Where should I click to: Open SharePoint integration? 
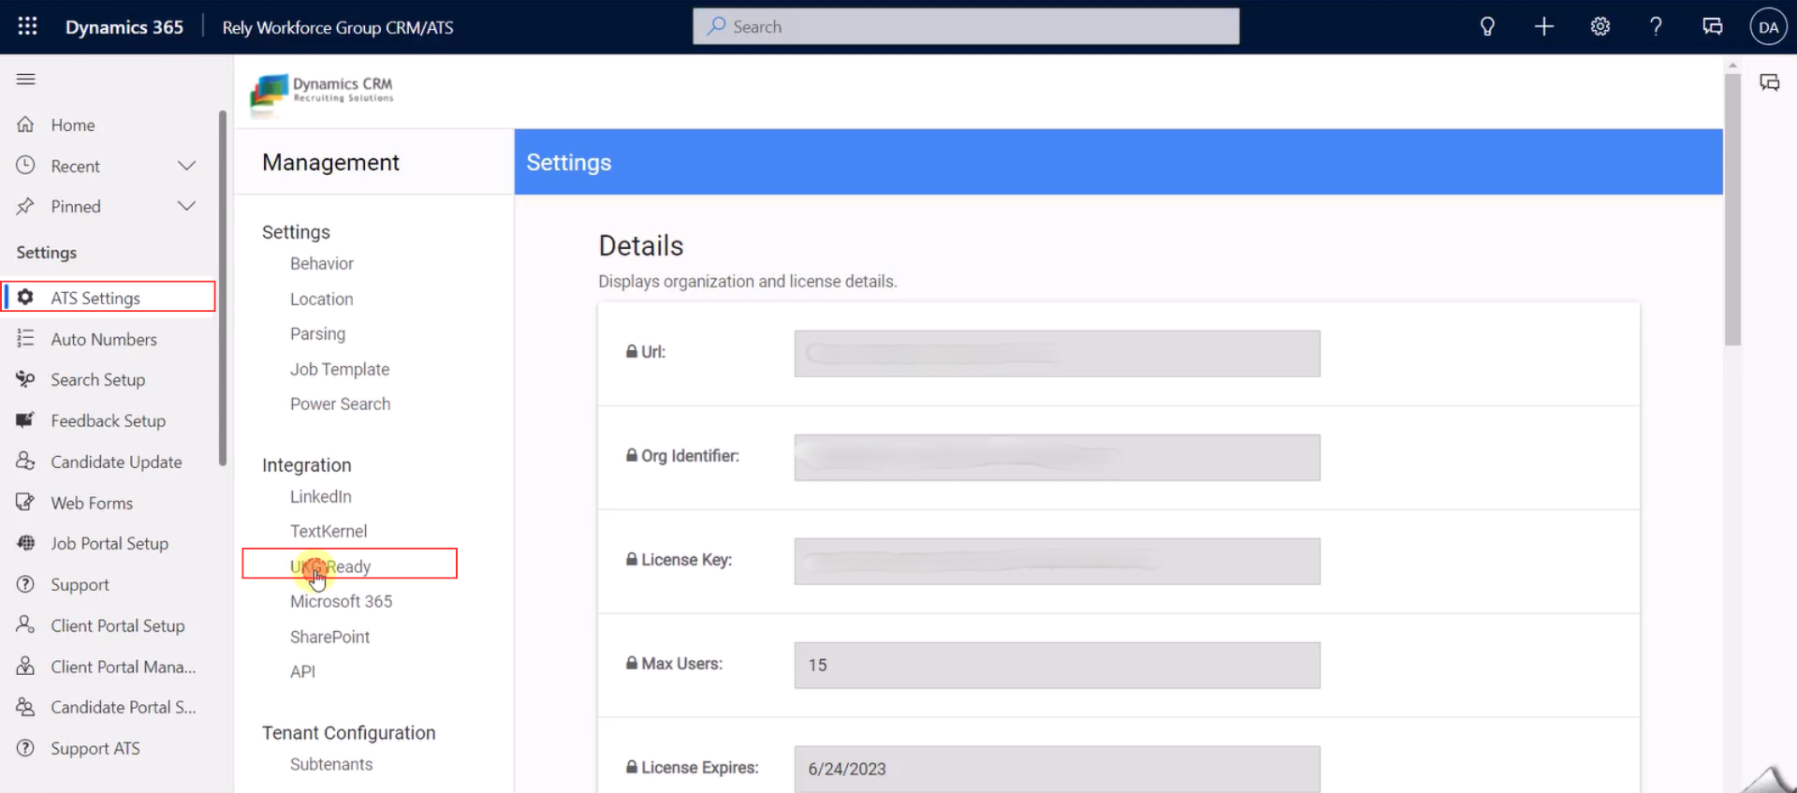pos(330,638)
